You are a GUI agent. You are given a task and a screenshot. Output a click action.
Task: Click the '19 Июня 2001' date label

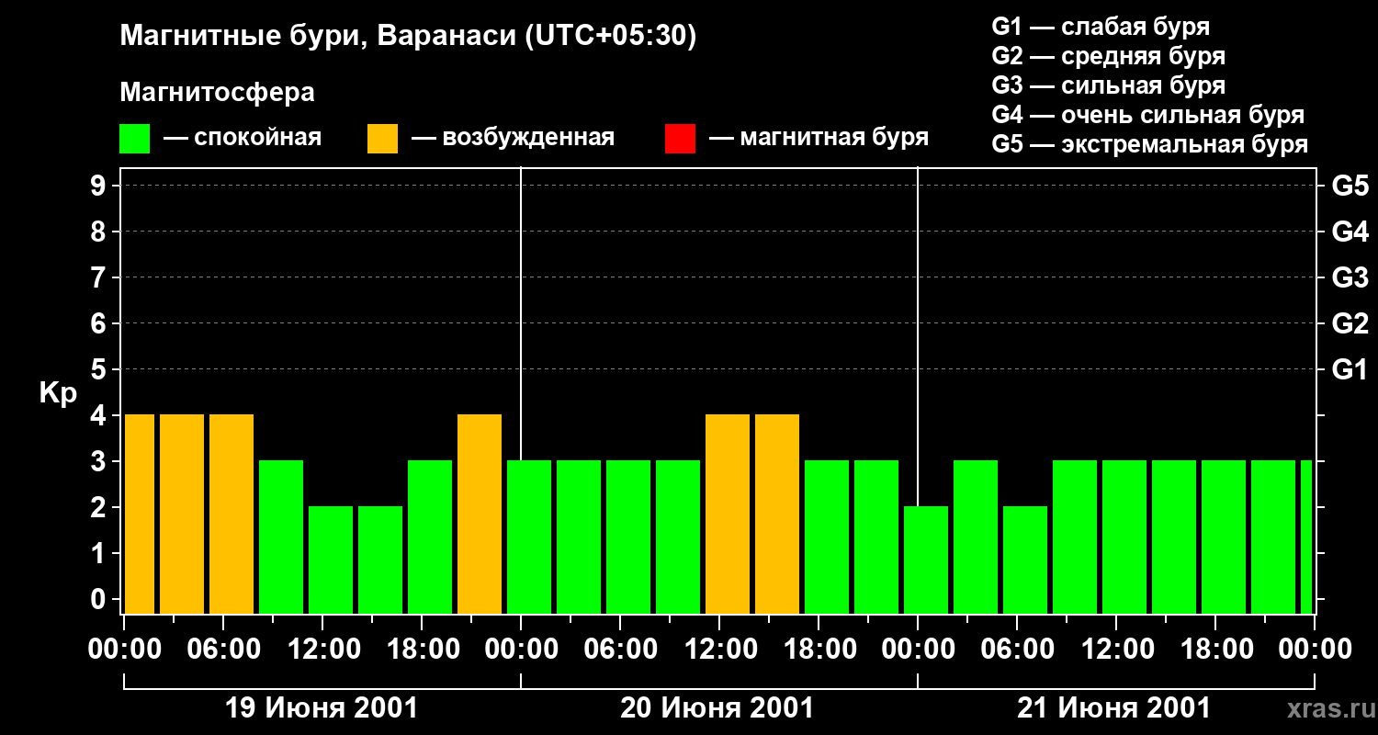[322, 708]
